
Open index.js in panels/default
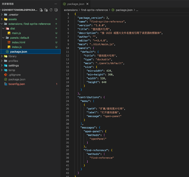tap(30, 47)
